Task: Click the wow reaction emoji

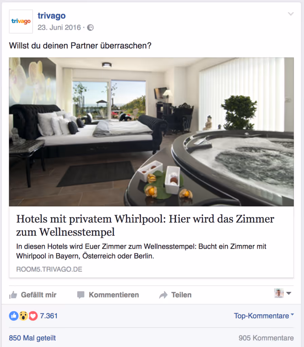Action: tap(23, 316)
